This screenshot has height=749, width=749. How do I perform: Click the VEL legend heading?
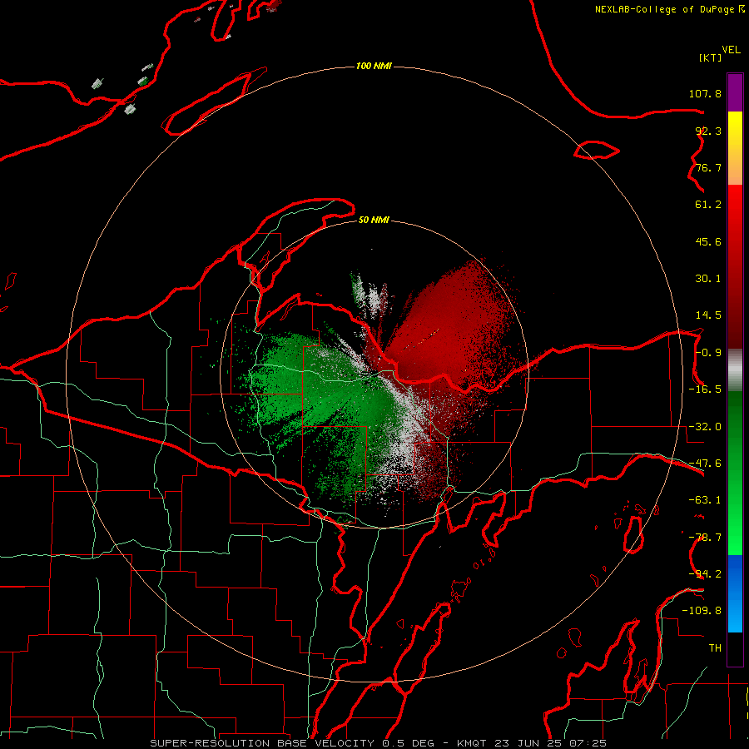731,50
